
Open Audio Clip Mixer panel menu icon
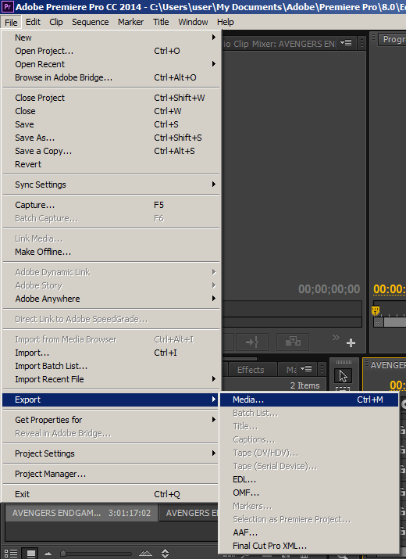[x=346, y=43]
